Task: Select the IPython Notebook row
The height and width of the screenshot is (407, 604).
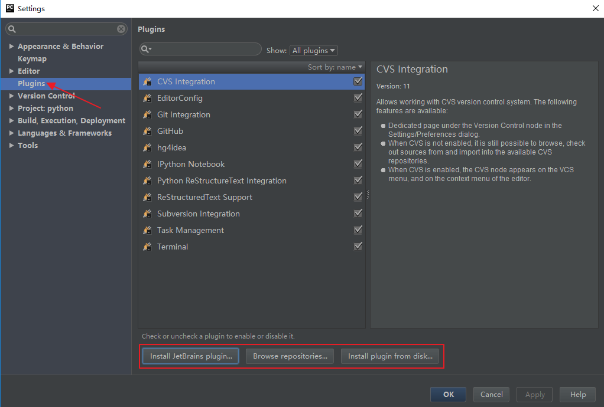Action: [x=252, y=164]
